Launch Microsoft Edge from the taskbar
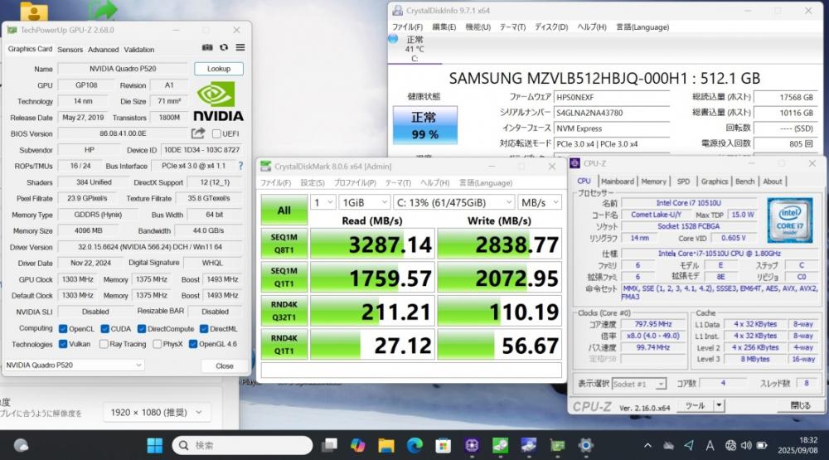Viewport: 829px width, 460px height. pyautogui.click(x=414, y=445)
